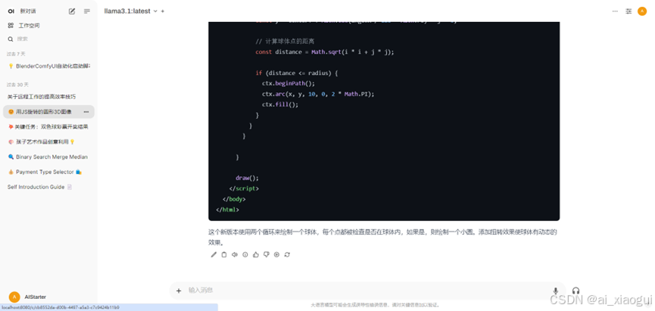Click the plus attach button in message box

(x=179, y=291)
